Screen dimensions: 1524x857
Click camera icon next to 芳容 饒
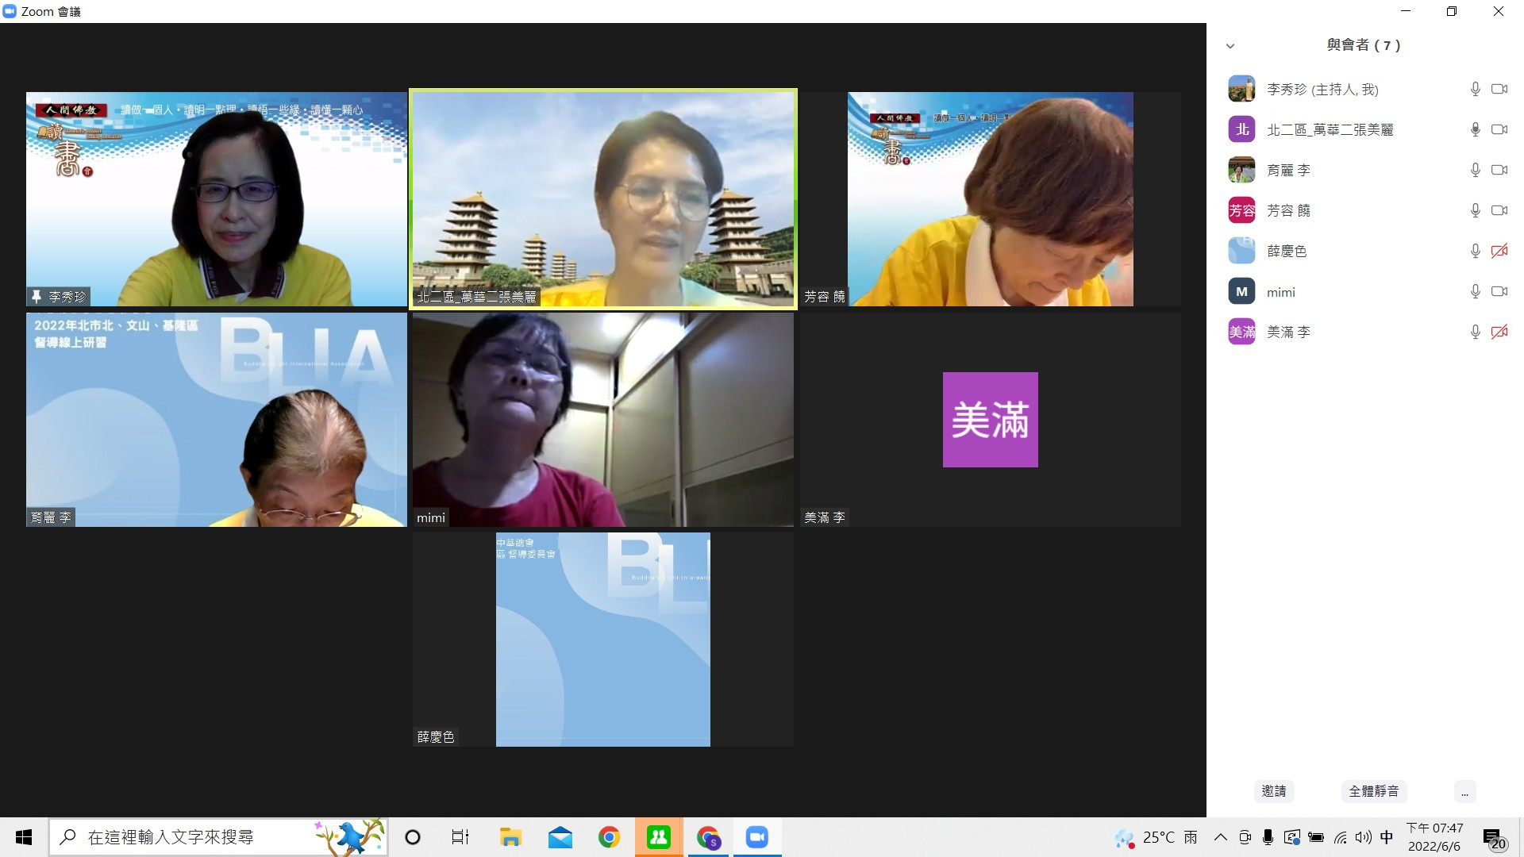click(x=1499, y=210)
